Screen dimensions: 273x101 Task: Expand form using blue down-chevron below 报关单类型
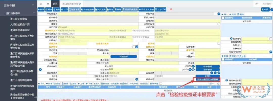[x=40, y=69]
